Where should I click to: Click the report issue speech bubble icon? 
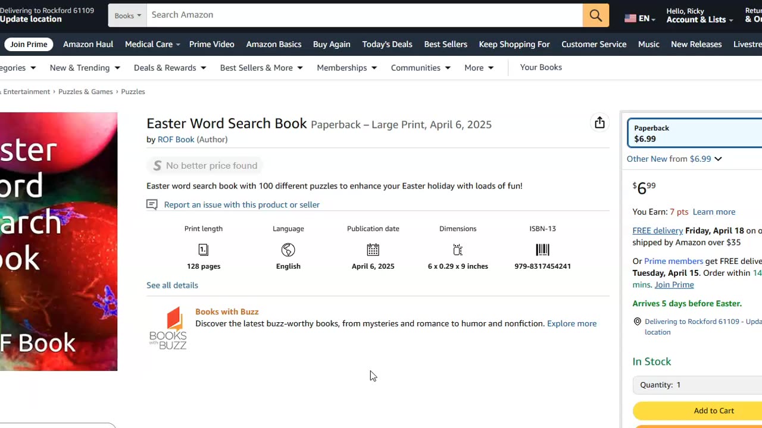(x=152, y=204)
